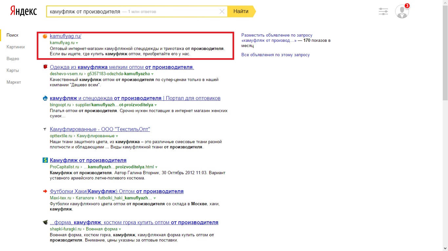
Task: Click g5357183-odezhda-kamuflyazha URL path
Action: (x=118, y=74)
